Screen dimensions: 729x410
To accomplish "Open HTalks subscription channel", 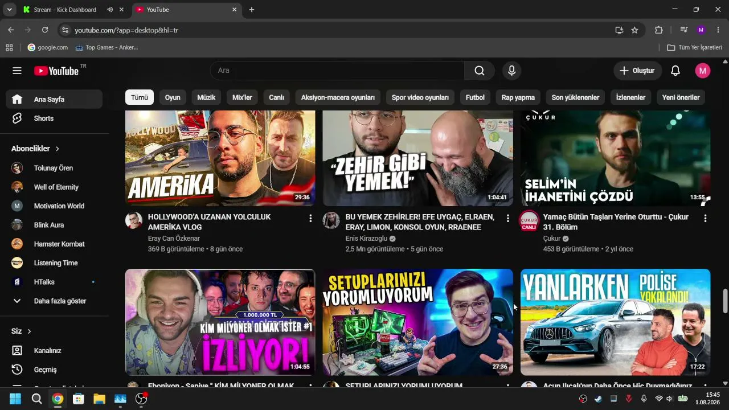I will (55, 282).
